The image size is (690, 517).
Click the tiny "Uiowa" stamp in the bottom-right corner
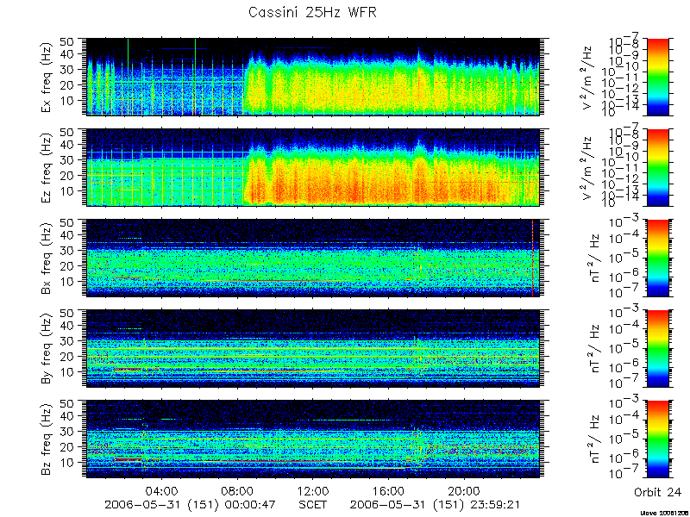665,513
